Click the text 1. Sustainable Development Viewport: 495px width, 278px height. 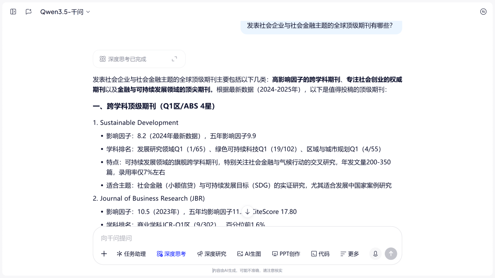135,123
